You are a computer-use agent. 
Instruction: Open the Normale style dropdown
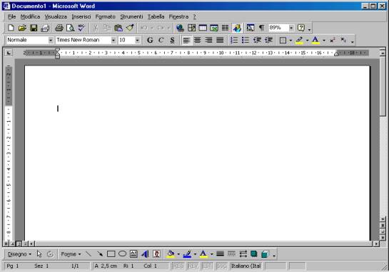[51, 40]
